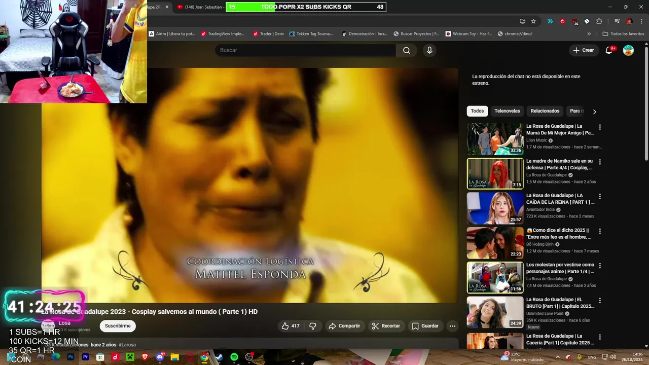Select the Todos filter chip
Image resolution: width=649 pixels, height=365 pixels.
pos(477,111)
